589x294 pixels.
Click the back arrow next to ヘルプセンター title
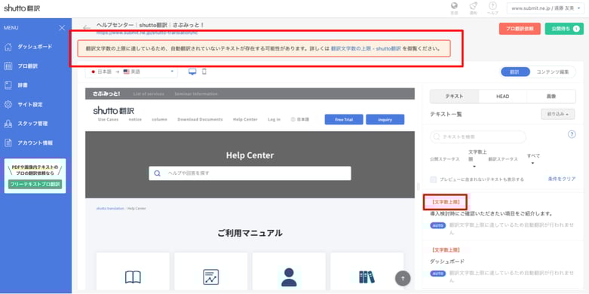(x=87, y=27)
